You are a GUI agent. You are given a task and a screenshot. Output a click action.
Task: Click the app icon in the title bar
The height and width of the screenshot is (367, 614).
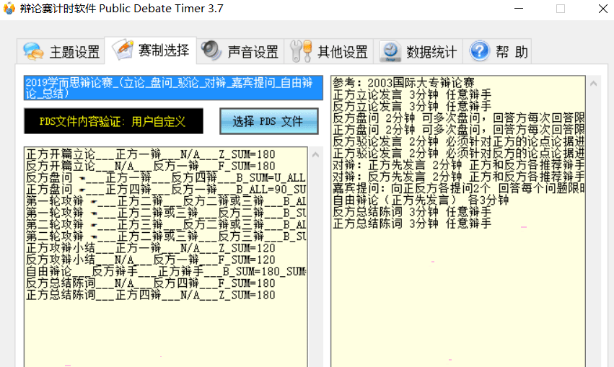click(9, 8)
